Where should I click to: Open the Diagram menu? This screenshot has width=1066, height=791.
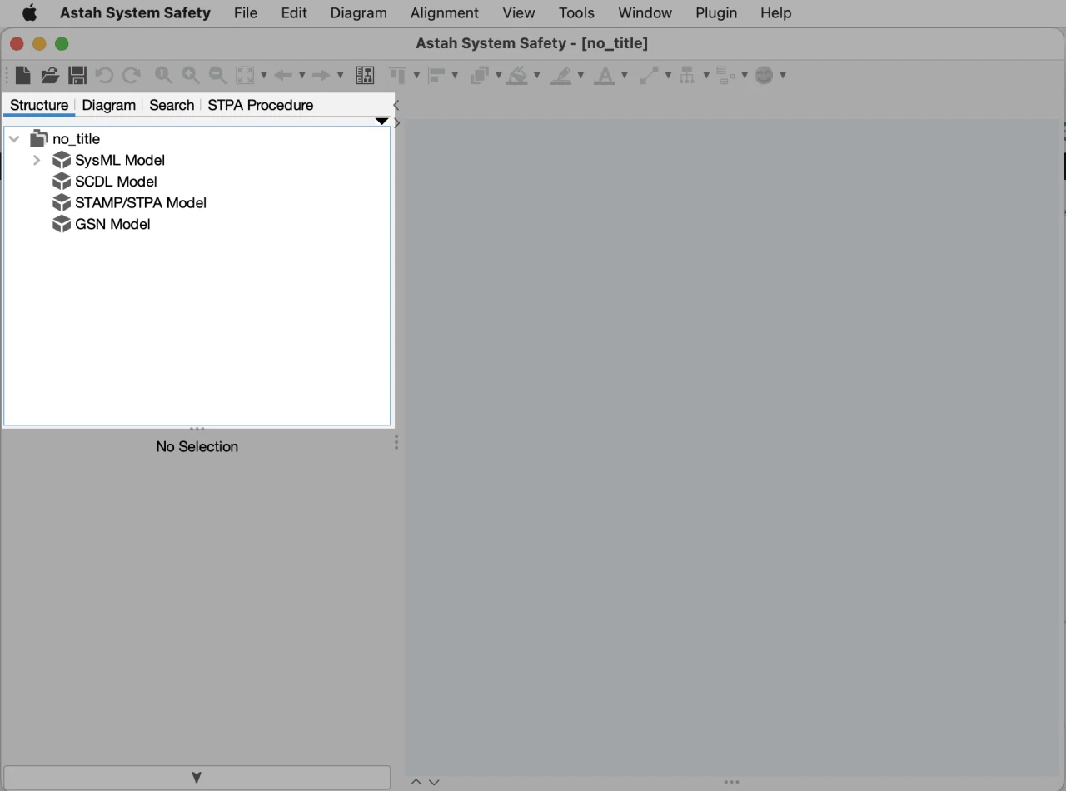[x=359, y=13]
